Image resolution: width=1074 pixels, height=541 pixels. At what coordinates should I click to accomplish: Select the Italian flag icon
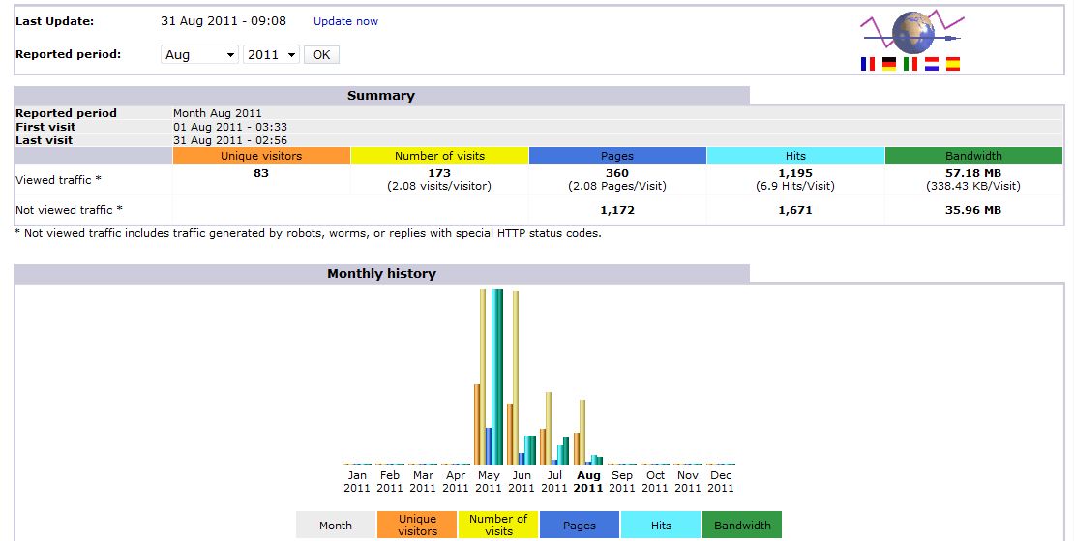pos(910,64)
